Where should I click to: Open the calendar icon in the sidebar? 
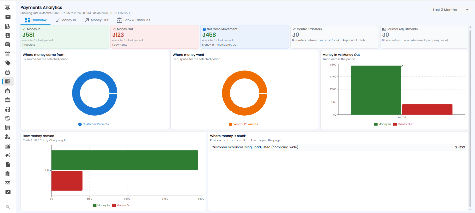click(8, 54)
